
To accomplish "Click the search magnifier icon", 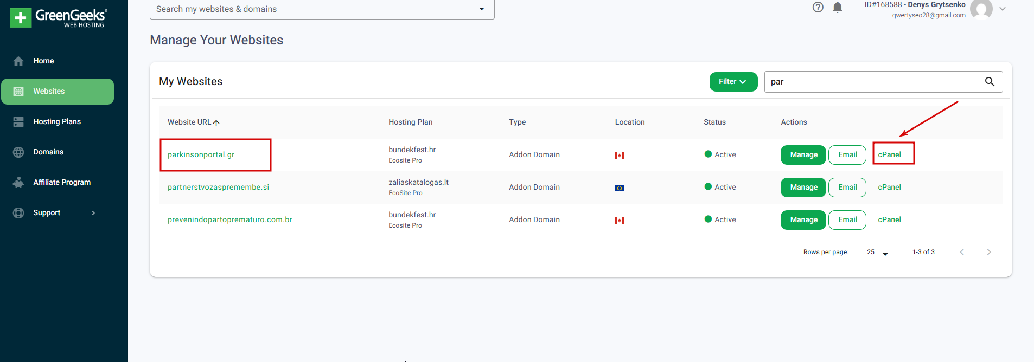I will tap(990, 82).
